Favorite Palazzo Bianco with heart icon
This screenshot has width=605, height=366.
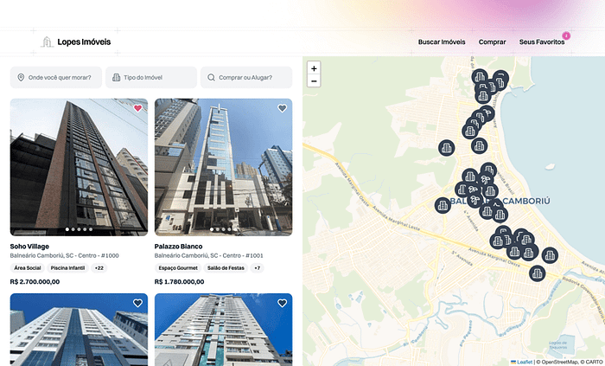[x=282, y=108]
